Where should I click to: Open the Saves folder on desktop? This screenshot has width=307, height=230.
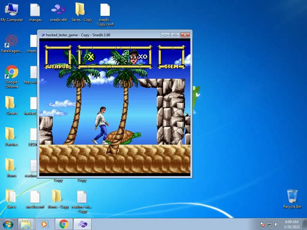pyautogui.click(x=12, y=199)
